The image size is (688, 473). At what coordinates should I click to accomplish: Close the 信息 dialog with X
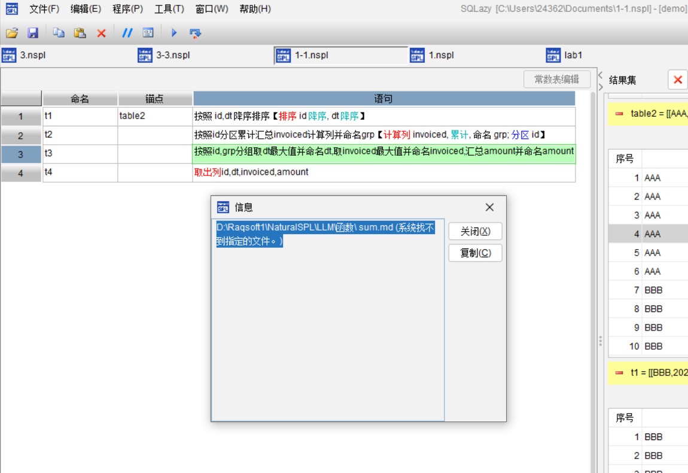pos(489,207)
